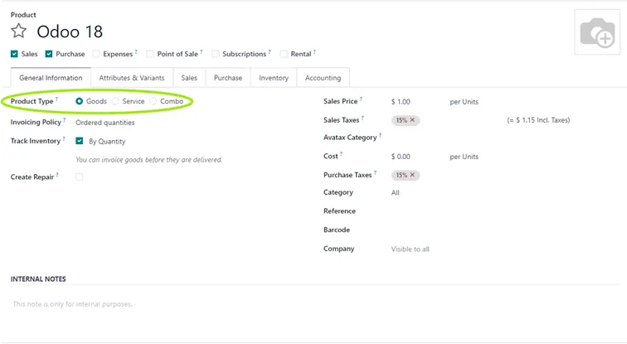The image size is (627, 344).
Task: Edit the Cost value $ 0.00
Action: (401, 157)
